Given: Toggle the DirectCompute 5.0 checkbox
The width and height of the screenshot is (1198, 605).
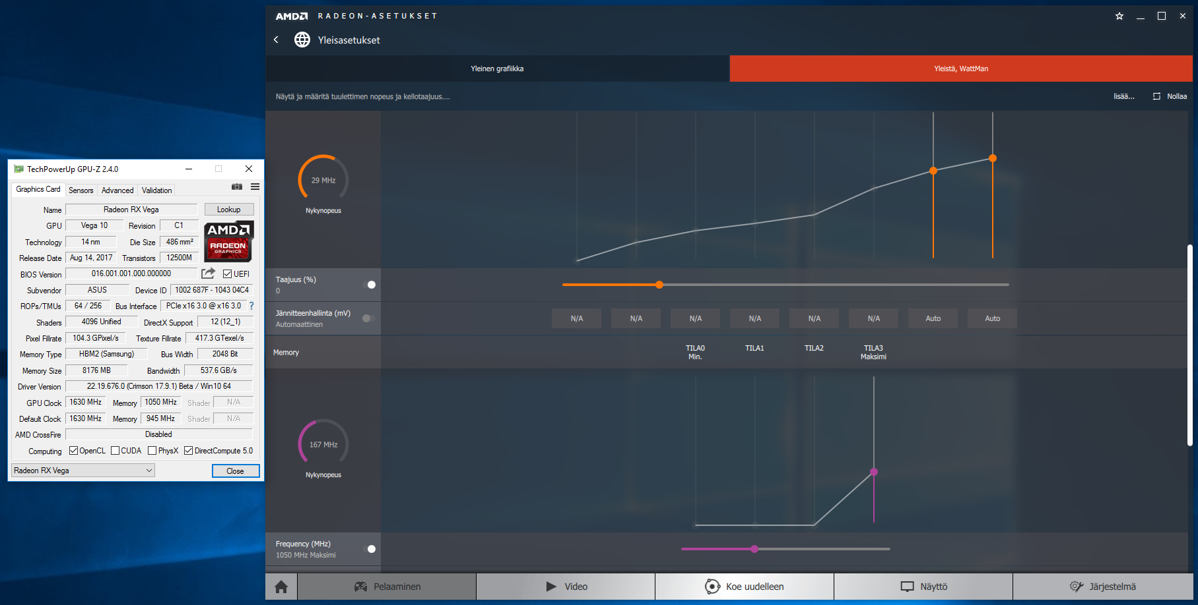Looking at the screenshot, I should pyautogui.click(x=188, y=451).
